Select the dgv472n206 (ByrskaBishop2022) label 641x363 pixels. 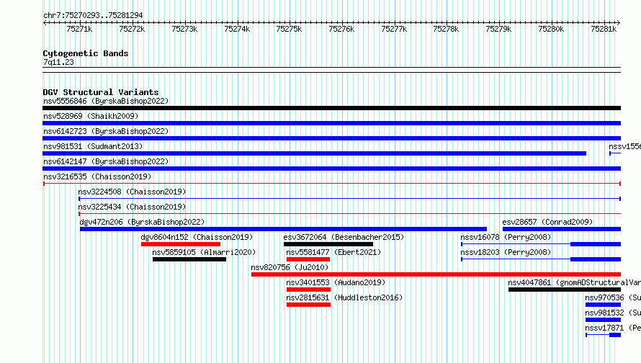142,222
